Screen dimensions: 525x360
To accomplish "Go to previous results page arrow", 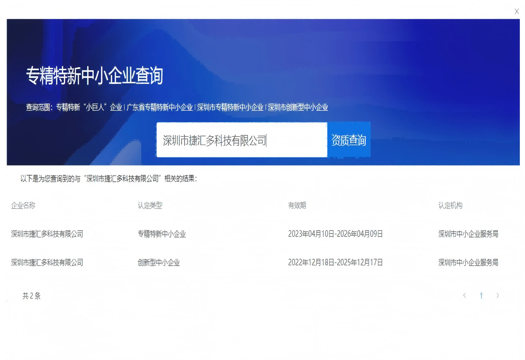I will pos(465,296).
